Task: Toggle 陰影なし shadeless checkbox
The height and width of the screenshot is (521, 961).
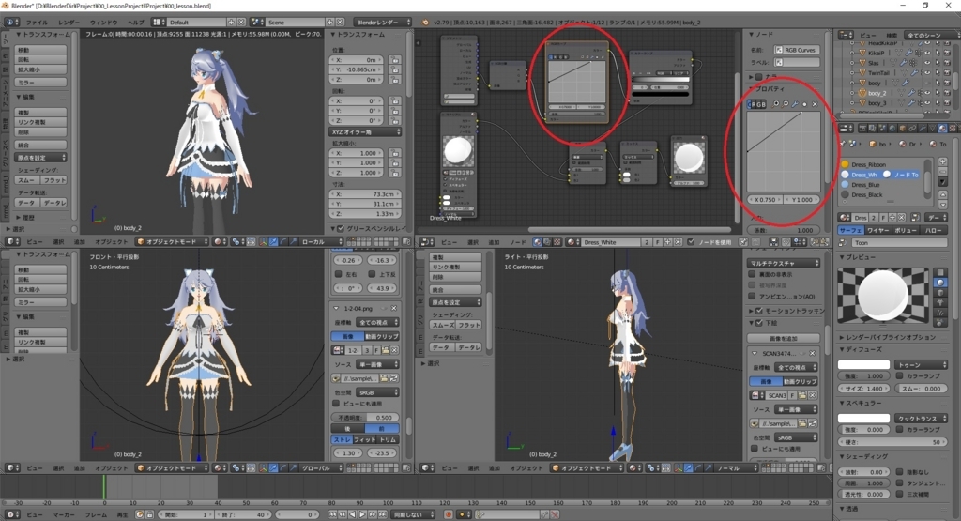Action: point(899,472)
